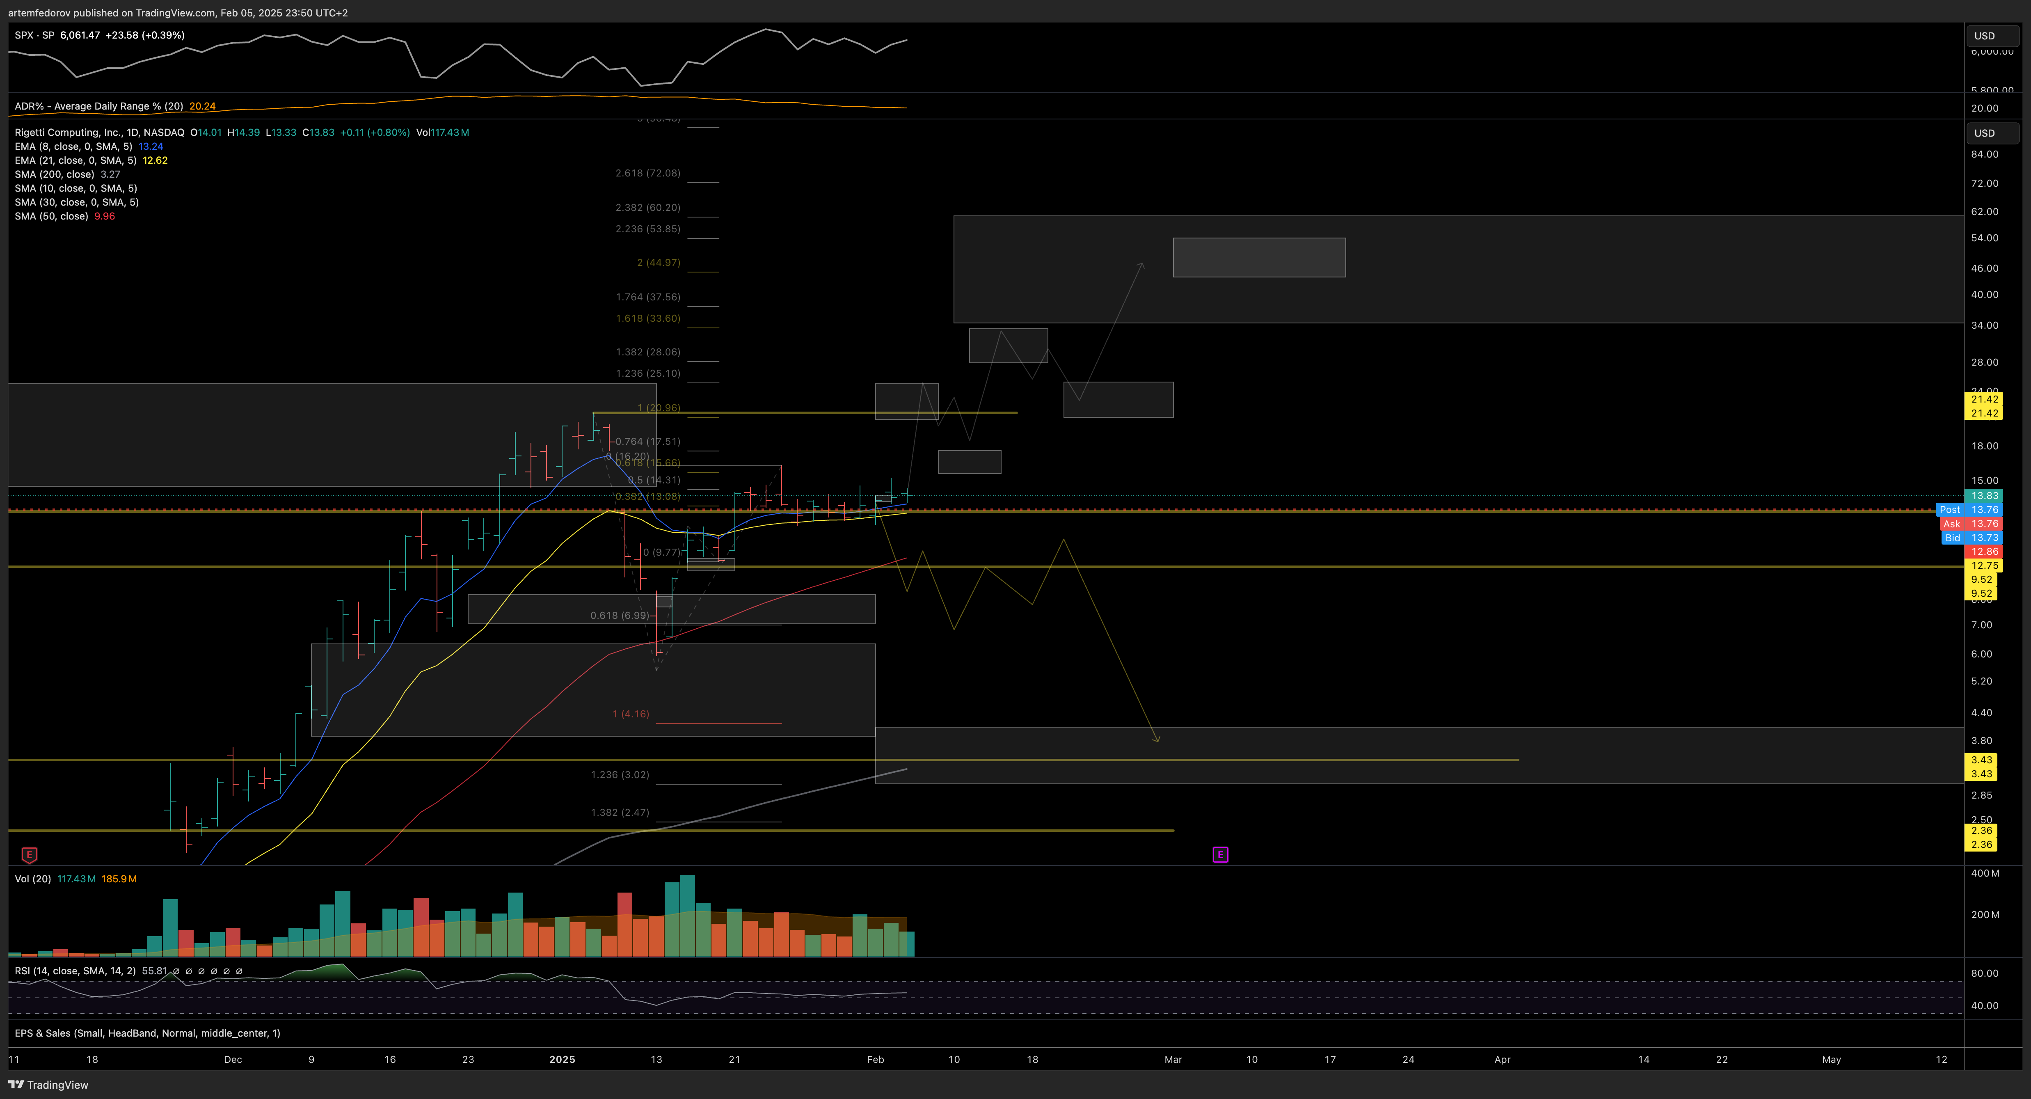Click the 0.618 (6.99) retracement label
2031x1099 pixels.
[x=620, y=616]
